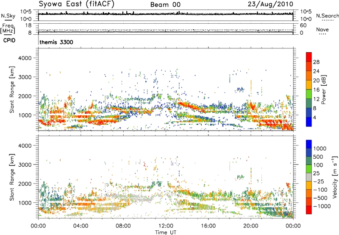Click the '04:00' time tick label
This screenshot has height=235, width=339.
pyautogui.click(x=81, y=226)
